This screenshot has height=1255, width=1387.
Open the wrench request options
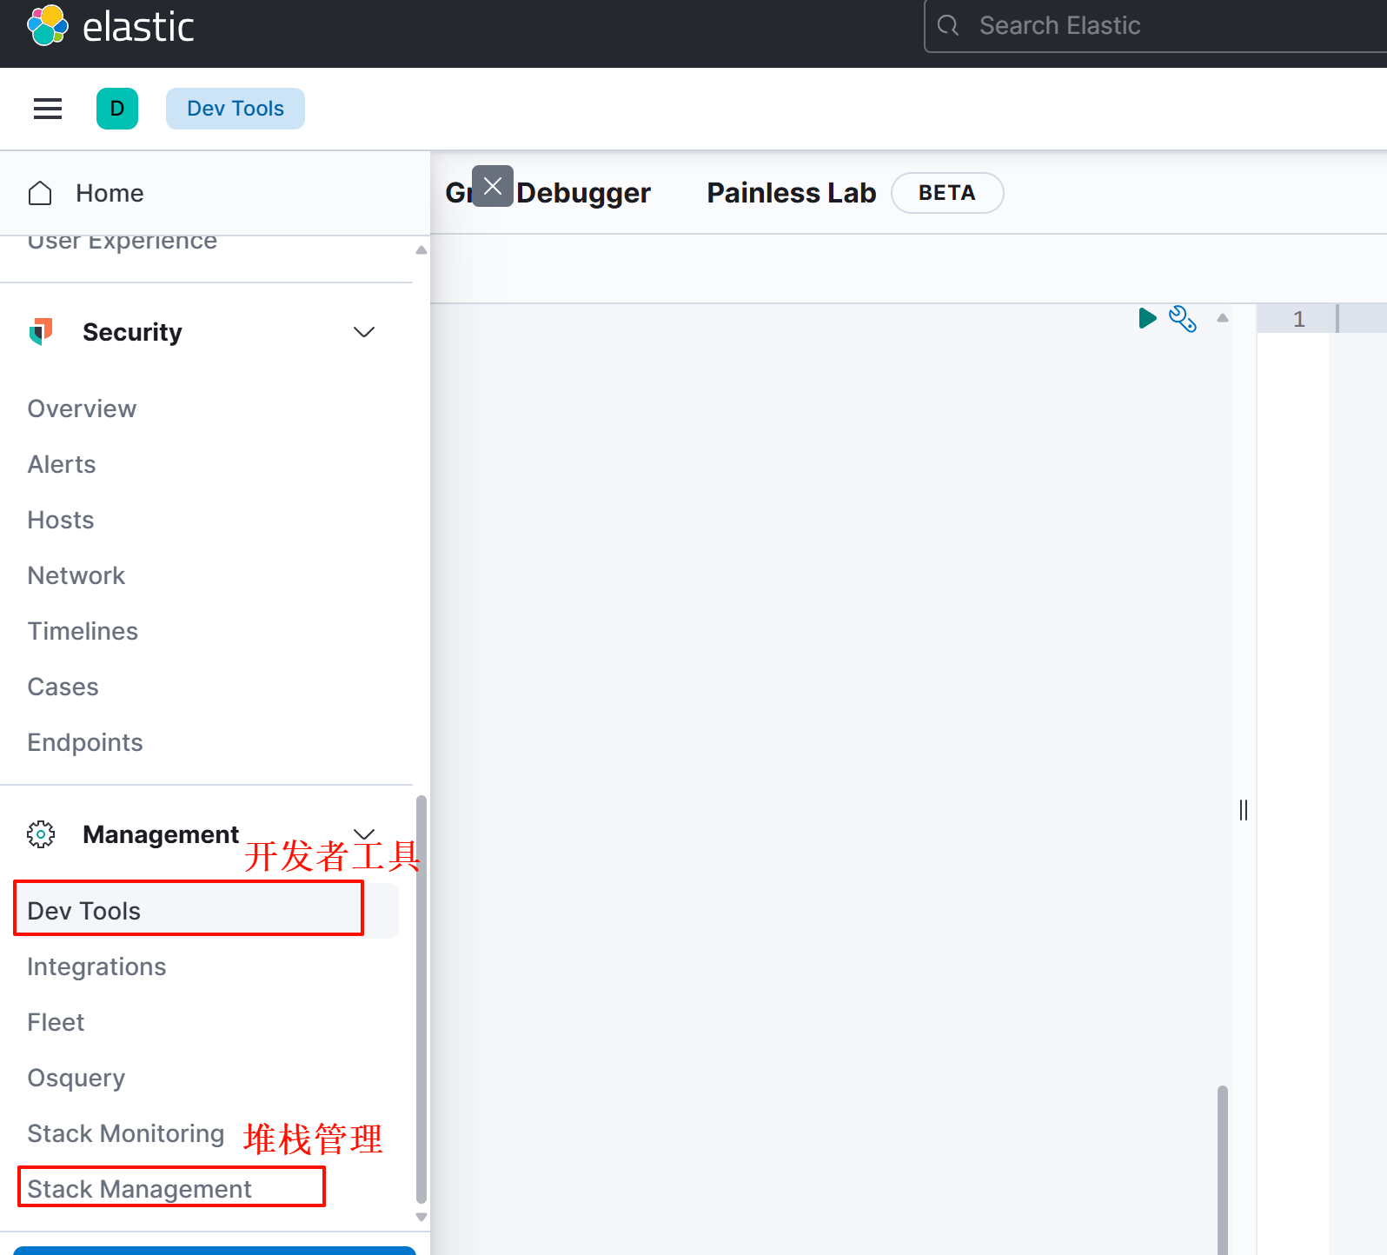1183,319
